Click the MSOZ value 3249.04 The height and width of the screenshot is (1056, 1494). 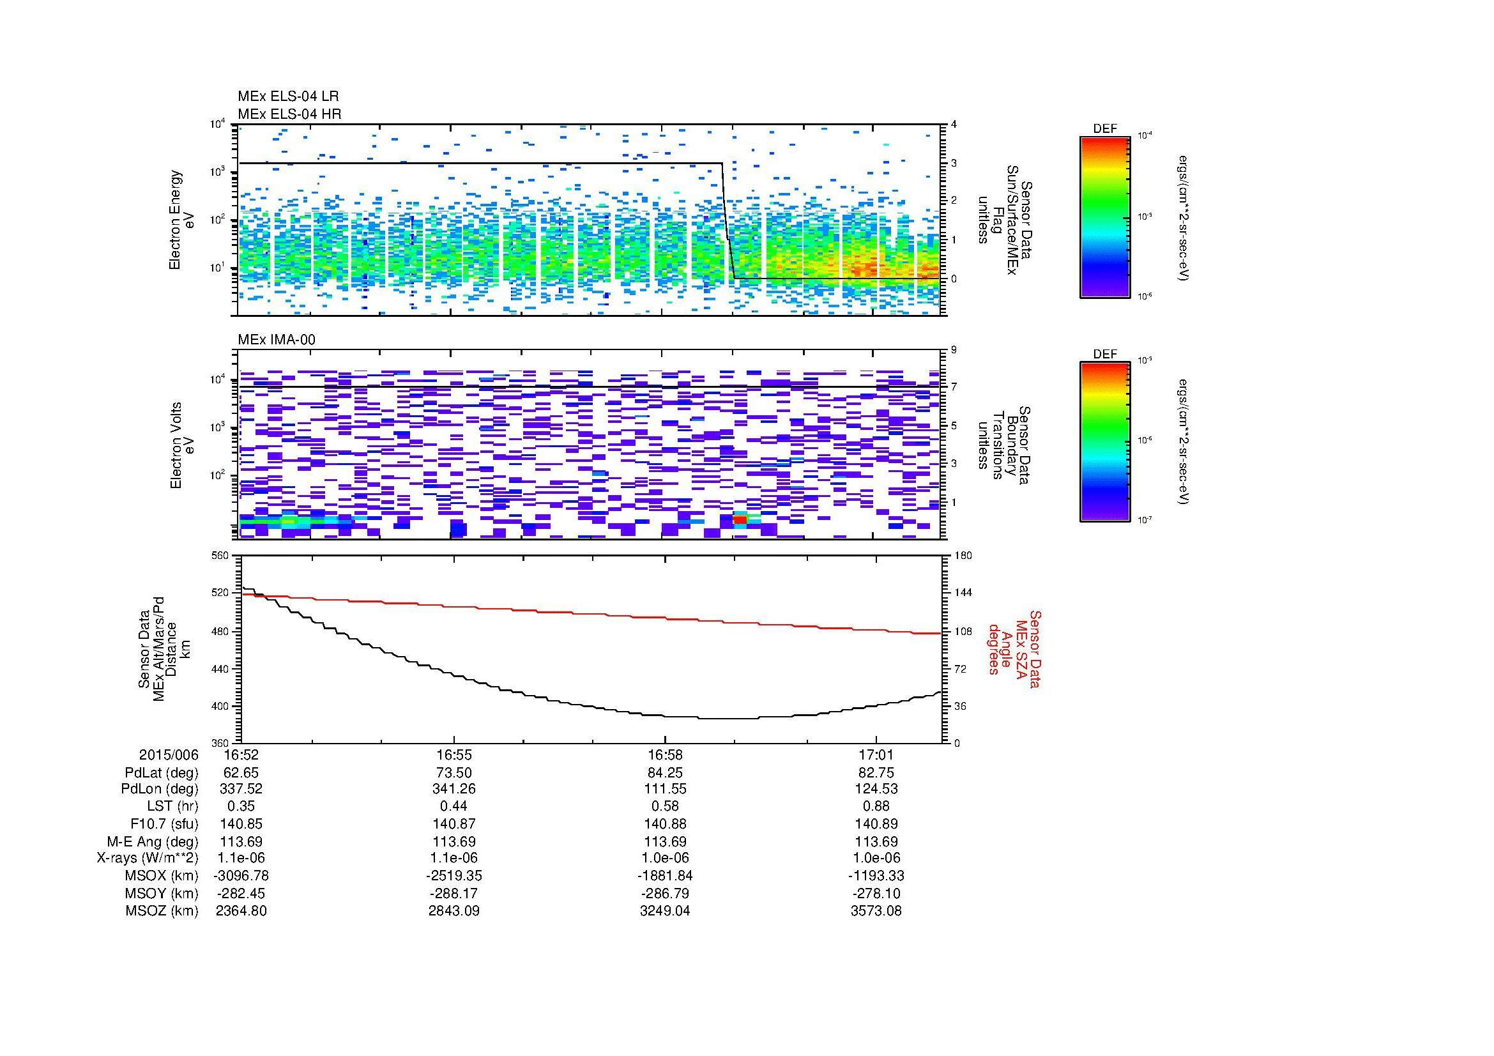(x=665, y=911)
